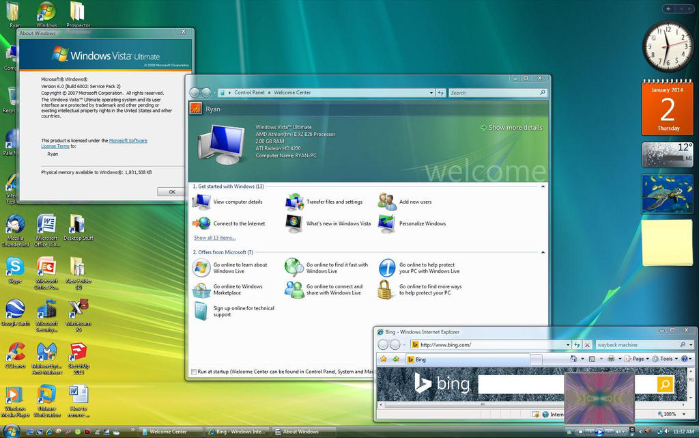The height and width of the screenshot is (438, 699).
Task: Click the Bing search text box
Action: point(521,384)
